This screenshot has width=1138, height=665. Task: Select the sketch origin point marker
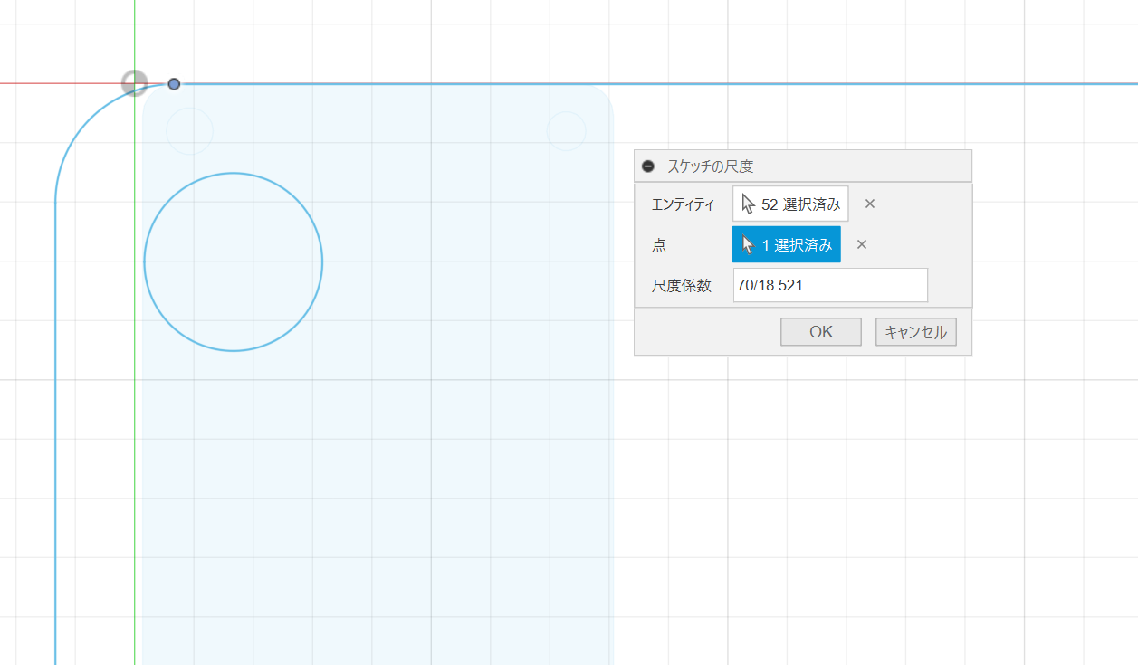coord(134,83)
